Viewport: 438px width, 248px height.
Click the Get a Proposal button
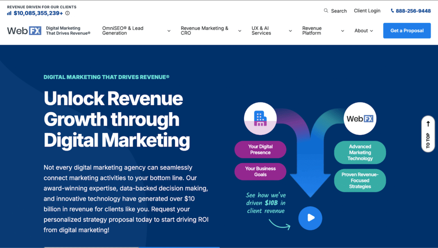(x=406, y=30)
